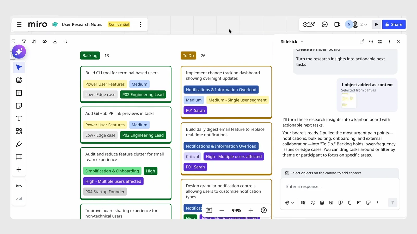Click the Miro logo

[38, 24]
